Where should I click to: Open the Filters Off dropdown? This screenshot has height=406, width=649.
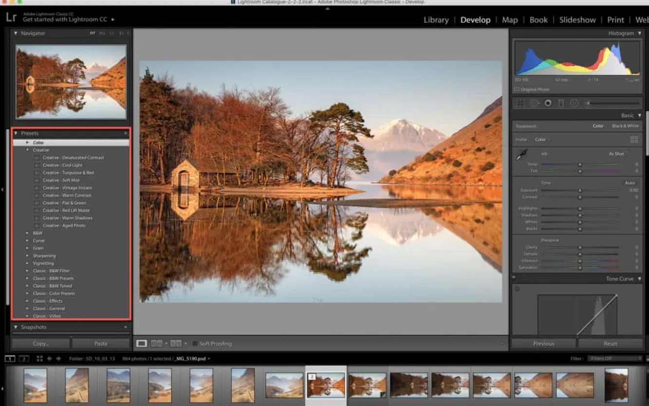click(x=613, y=359)
